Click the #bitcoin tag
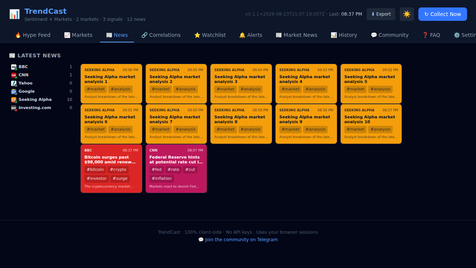 (x=95, y=170)
